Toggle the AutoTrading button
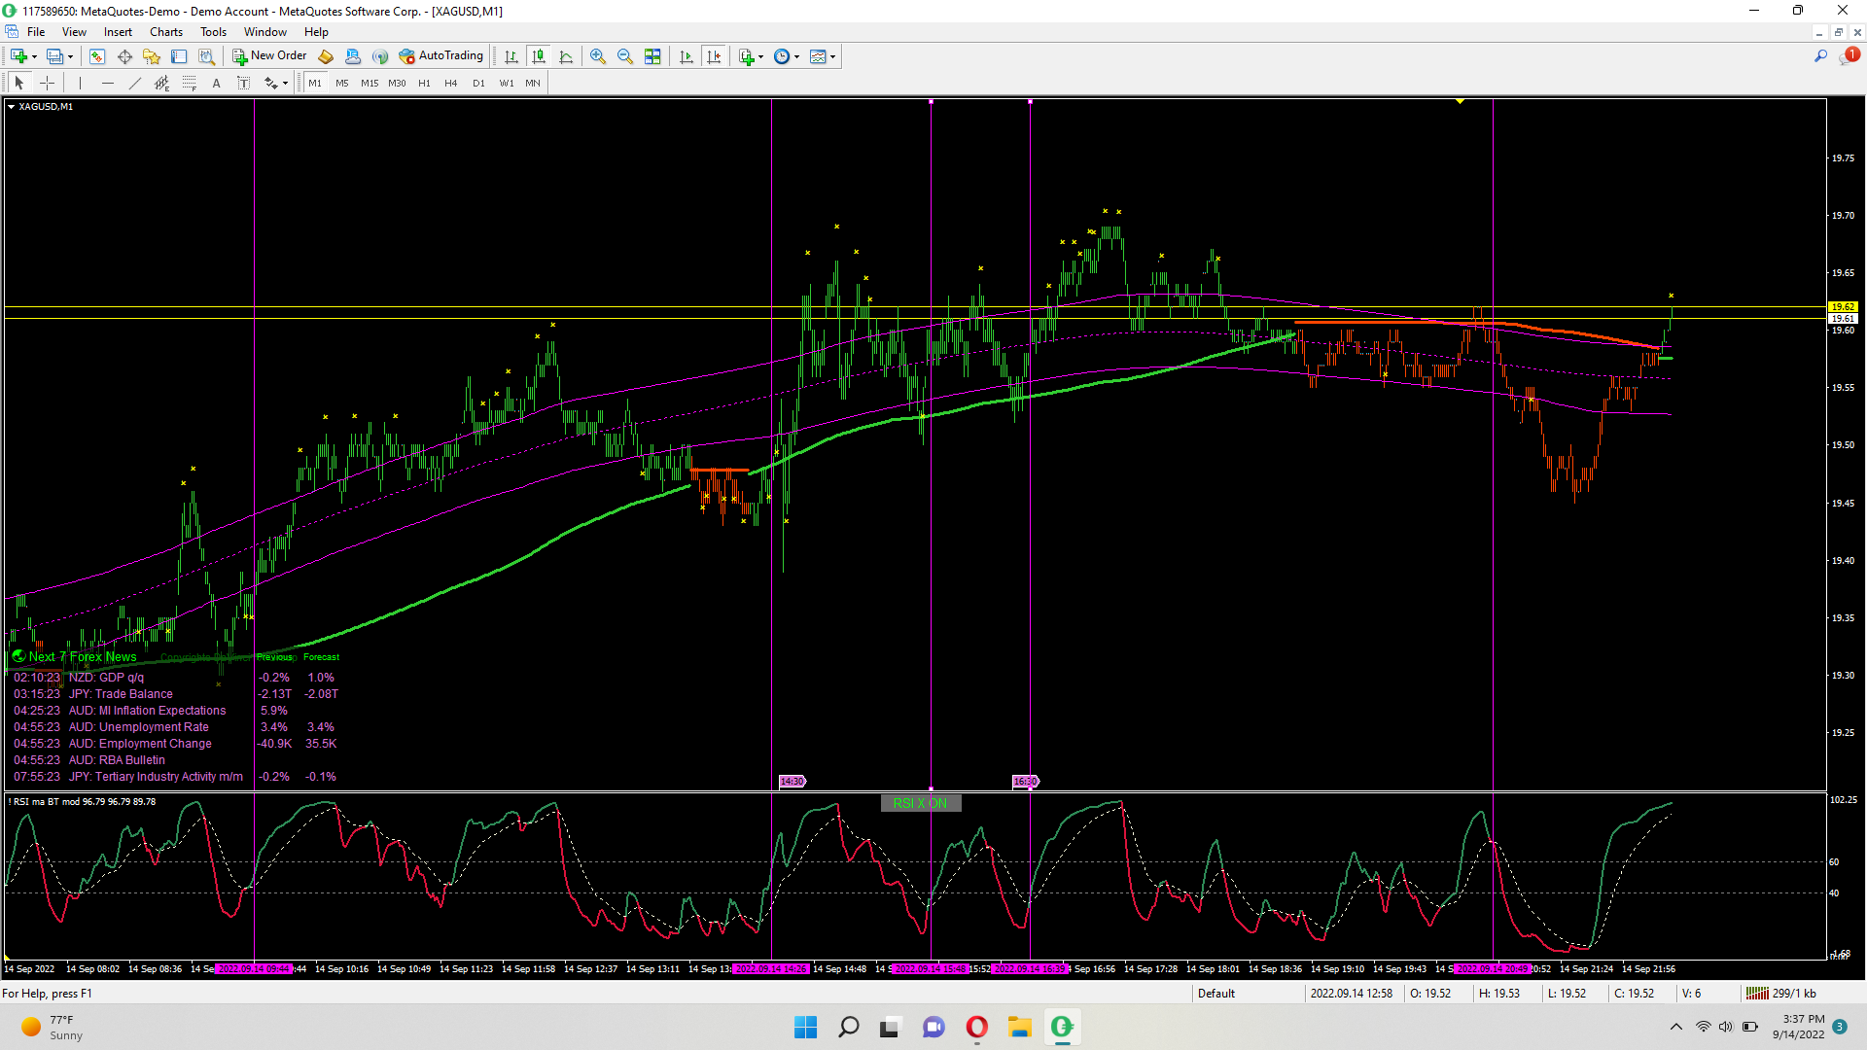Screen dimensions: 1867x1050 [441, 56]
